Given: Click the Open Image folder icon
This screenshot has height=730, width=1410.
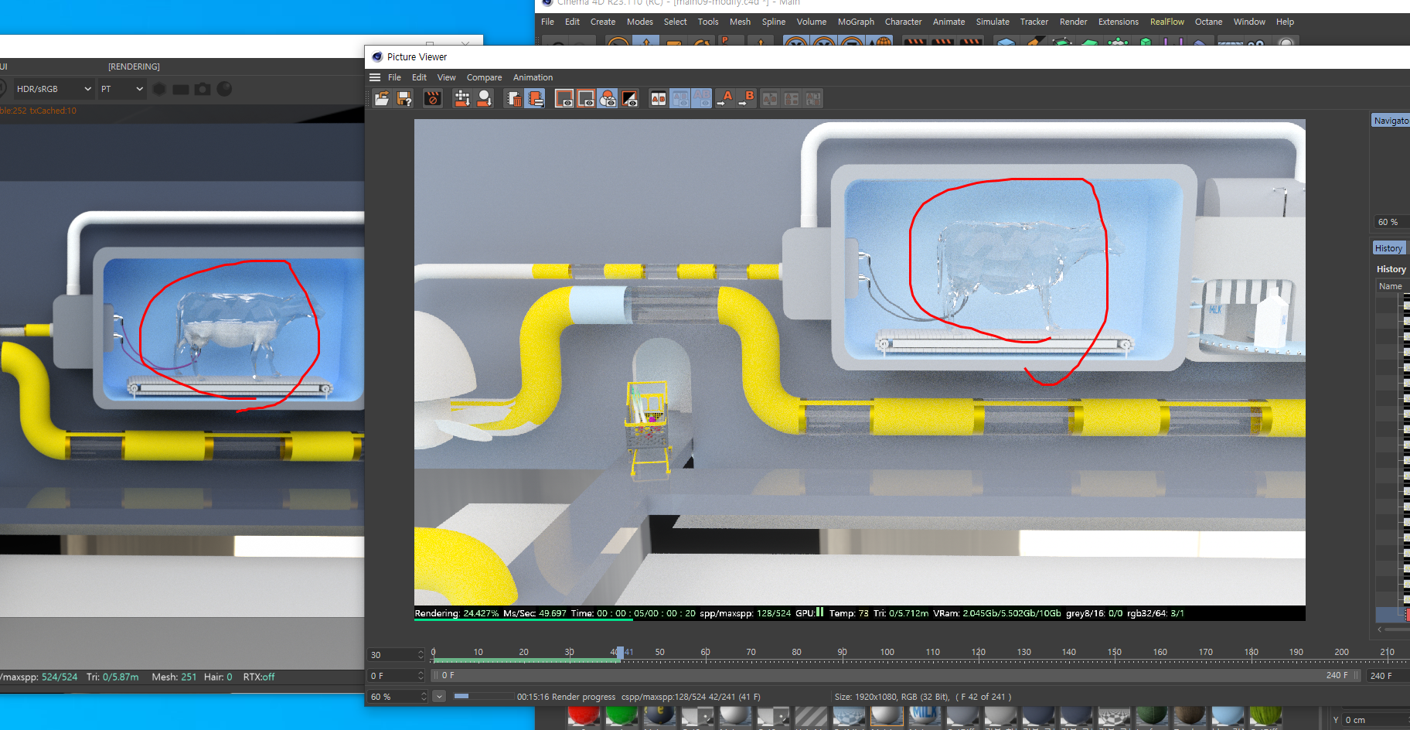Looking at the screenshot, I should coord(382,98).
